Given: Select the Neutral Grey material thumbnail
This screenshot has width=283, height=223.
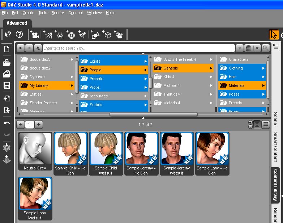Looking at the screenshot, I should tap(35, 151).
